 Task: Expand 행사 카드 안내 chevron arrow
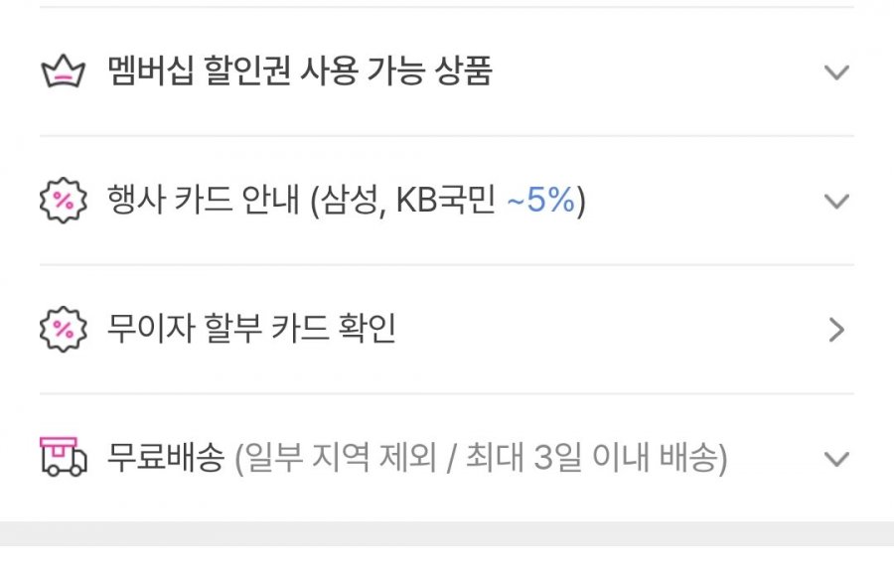(x=836, y=202)
